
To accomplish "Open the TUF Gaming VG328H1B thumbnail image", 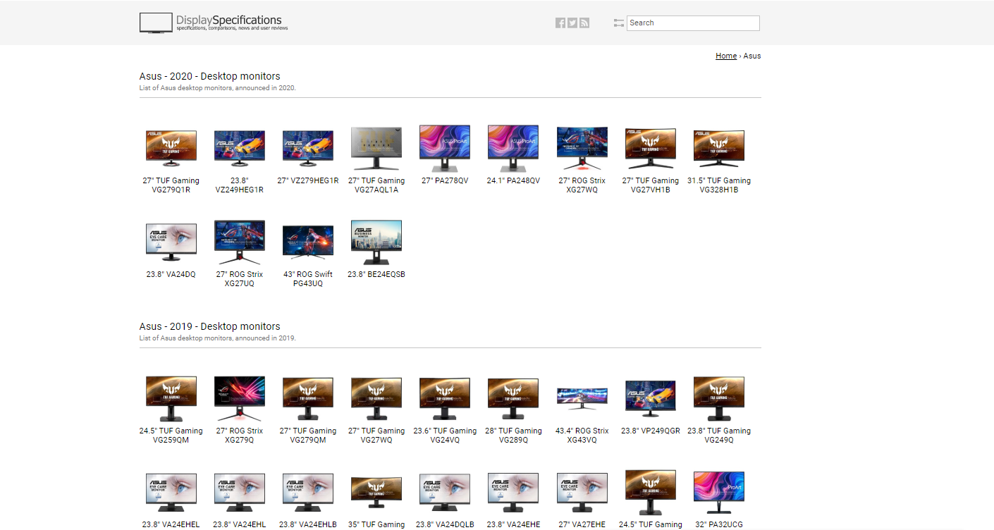I will coord(718,147).
